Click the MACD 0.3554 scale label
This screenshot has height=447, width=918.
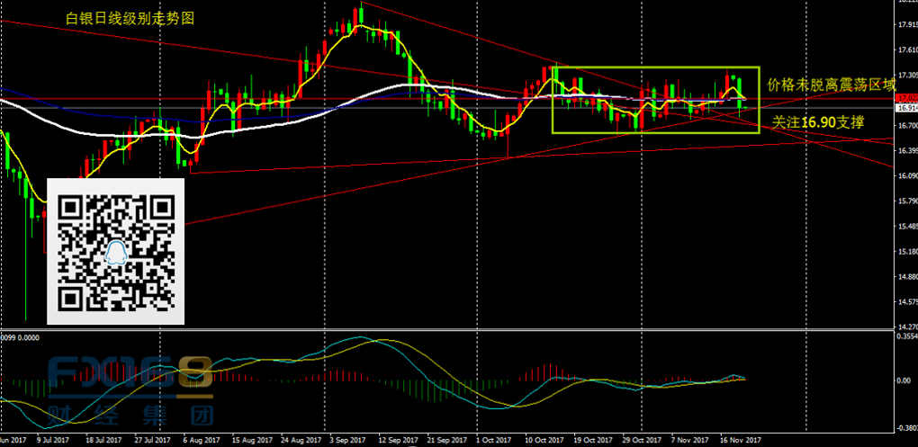pos(904,335)
